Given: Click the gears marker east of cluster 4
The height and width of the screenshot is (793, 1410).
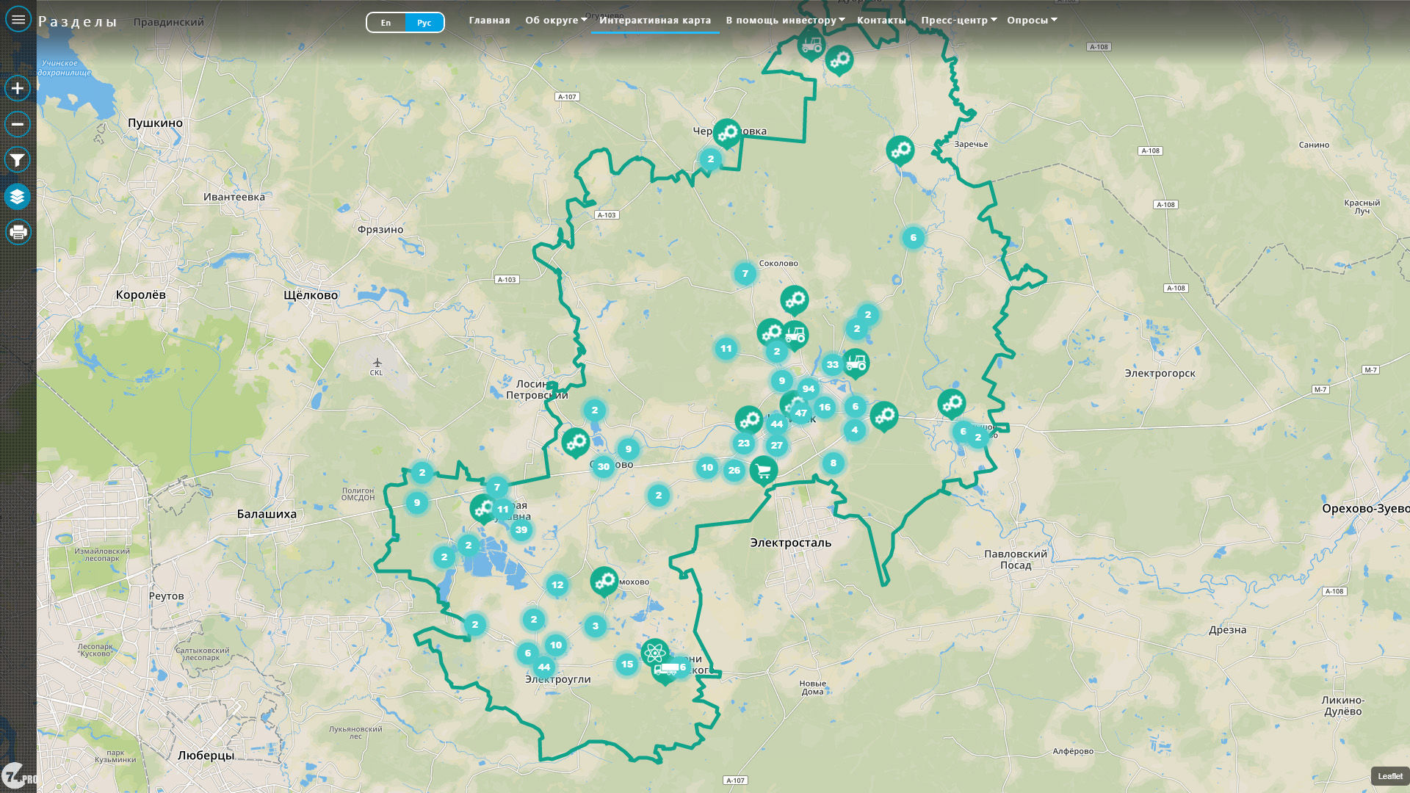Looking at the screenshot, I should pos(884,416).
